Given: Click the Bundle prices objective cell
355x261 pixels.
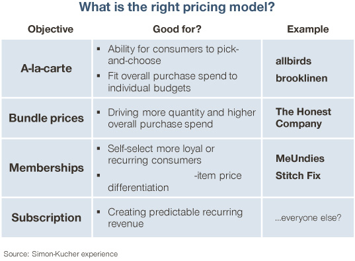Looking at the screenshot, I should (46, 118).
